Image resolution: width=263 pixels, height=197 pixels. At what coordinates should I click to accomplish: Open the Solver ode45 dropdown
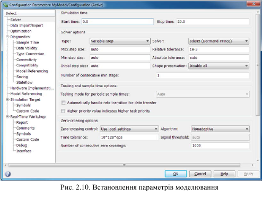coord(218,41)
